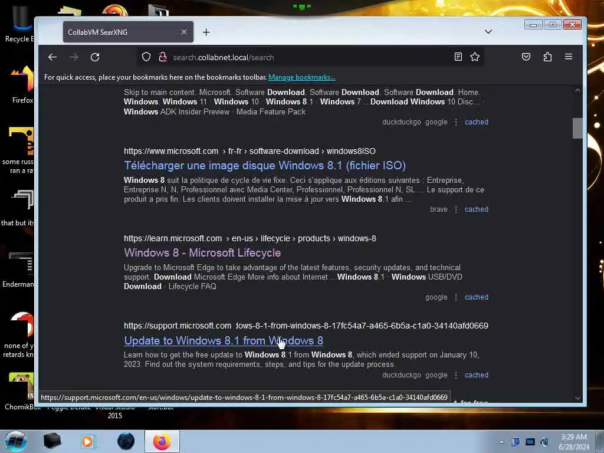
Task: Open the Pocket save icon
Action: click(x=526, y=57)
